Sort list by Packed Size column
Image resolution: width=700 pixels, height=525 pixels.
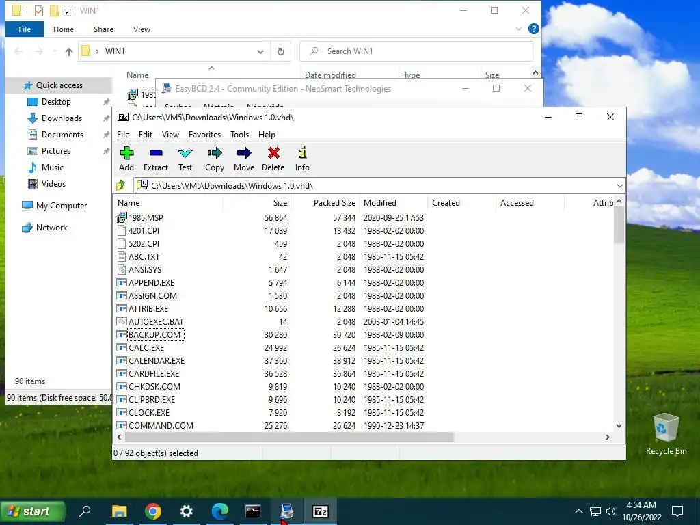tap(325, 202)
